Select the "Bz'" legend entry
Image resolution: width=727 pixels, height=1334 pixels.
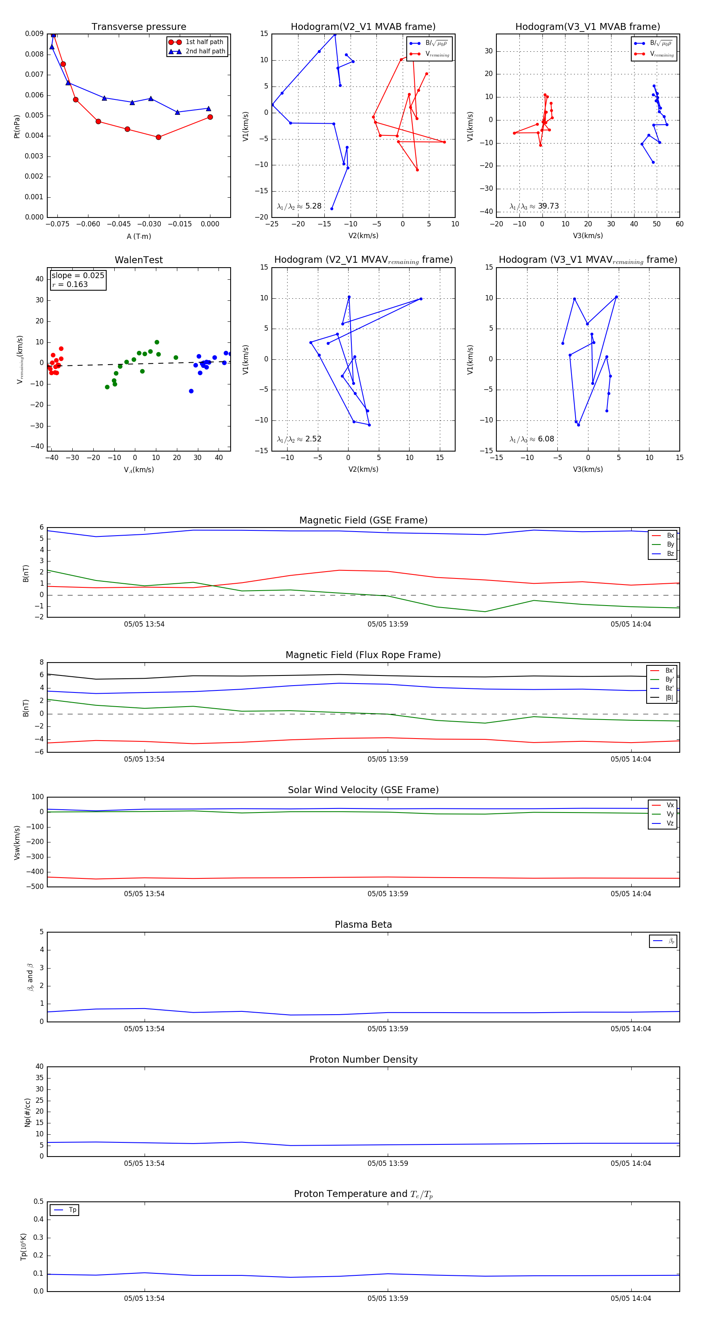662,689
